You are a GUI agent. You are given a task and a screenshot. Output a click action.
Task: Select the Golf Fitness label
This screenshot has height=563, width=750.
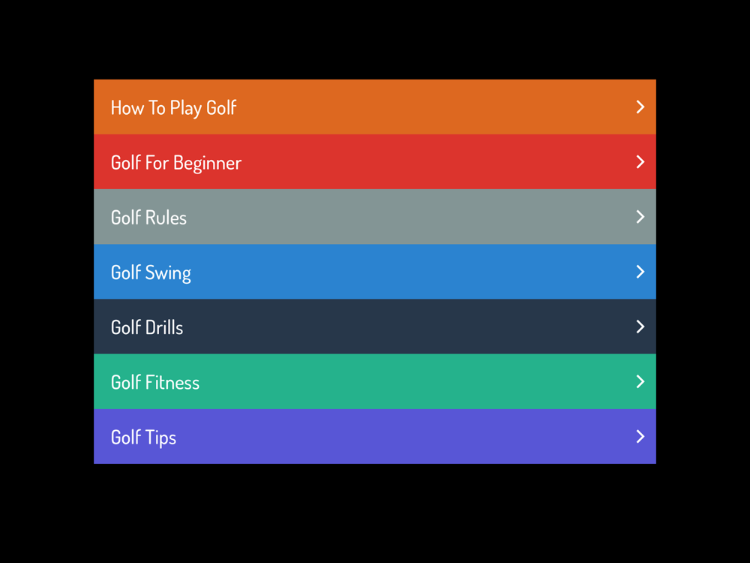pyautogui.click(x=155, y=382)
